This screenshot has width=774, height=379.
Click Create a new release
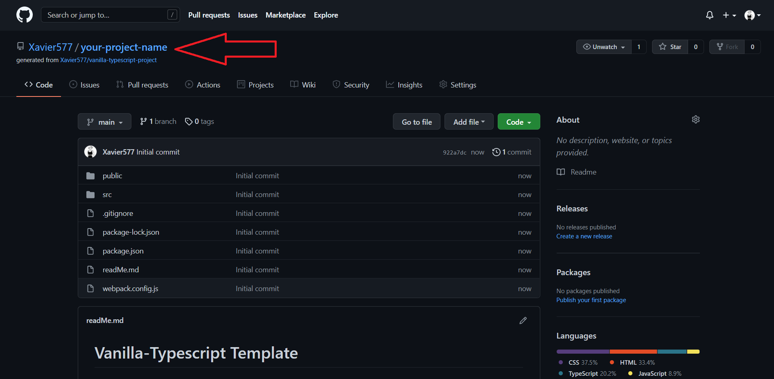coord(584,236)
